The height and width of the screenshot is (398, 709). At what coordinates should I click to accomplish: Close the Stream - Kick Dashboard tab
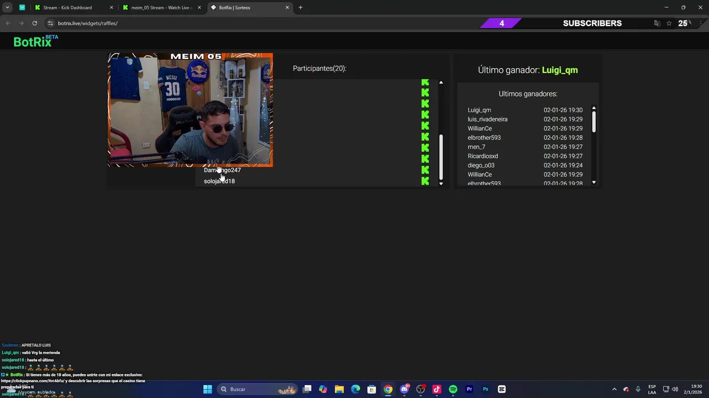tap(111, 8)
